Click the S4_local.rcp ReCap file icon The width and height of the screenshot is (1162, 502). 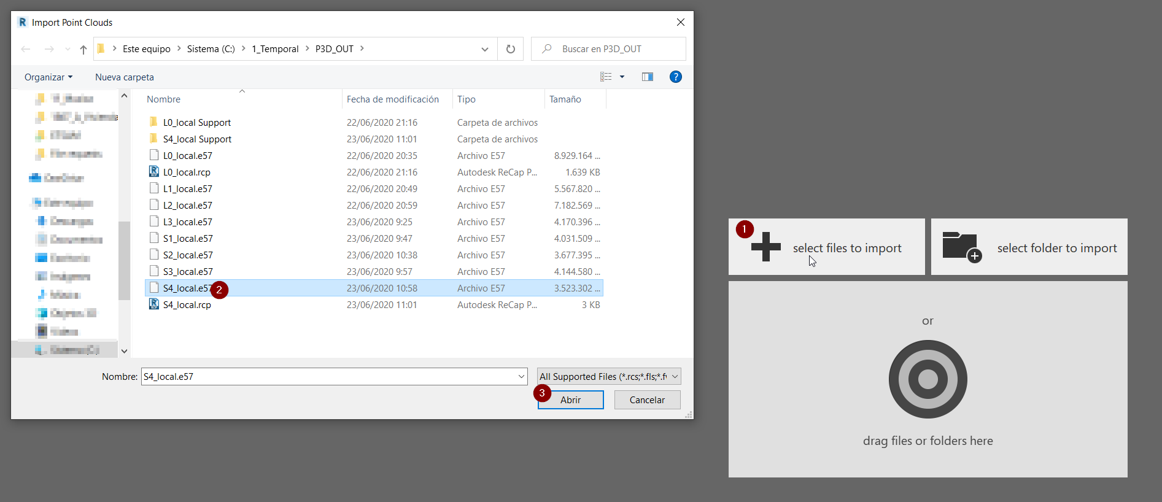tap(154, 304)
